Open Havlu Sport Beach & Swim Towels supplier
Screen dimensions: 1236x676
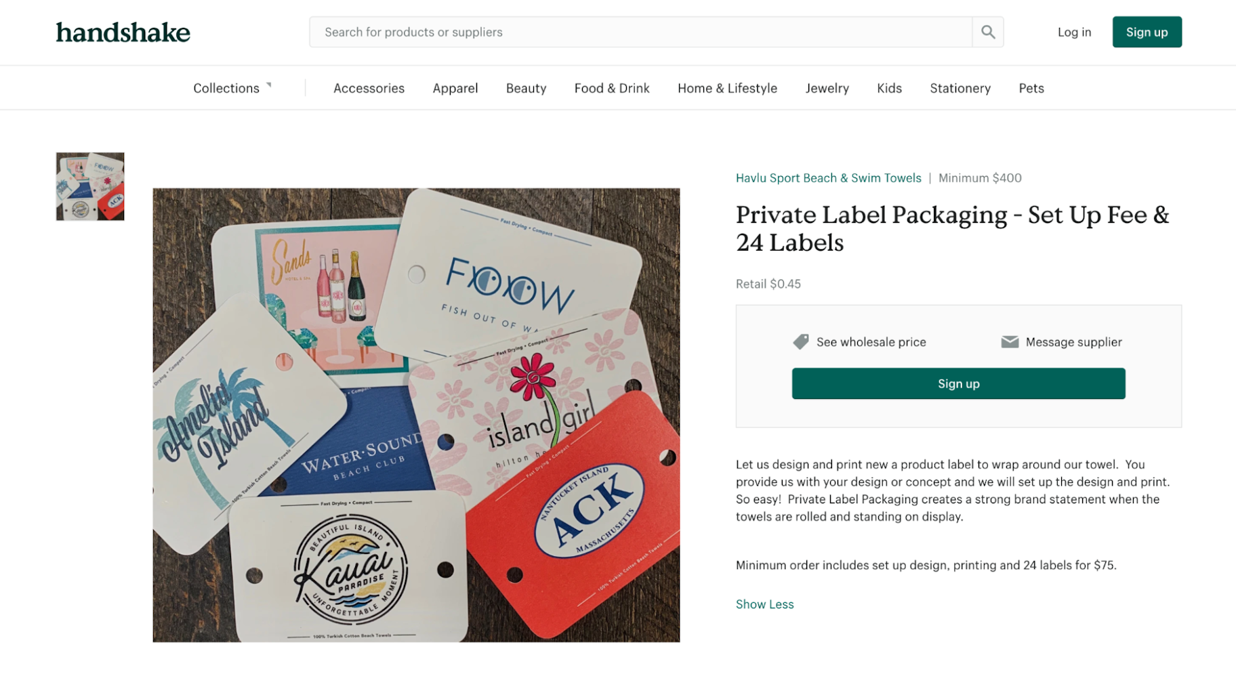(828, 178)
